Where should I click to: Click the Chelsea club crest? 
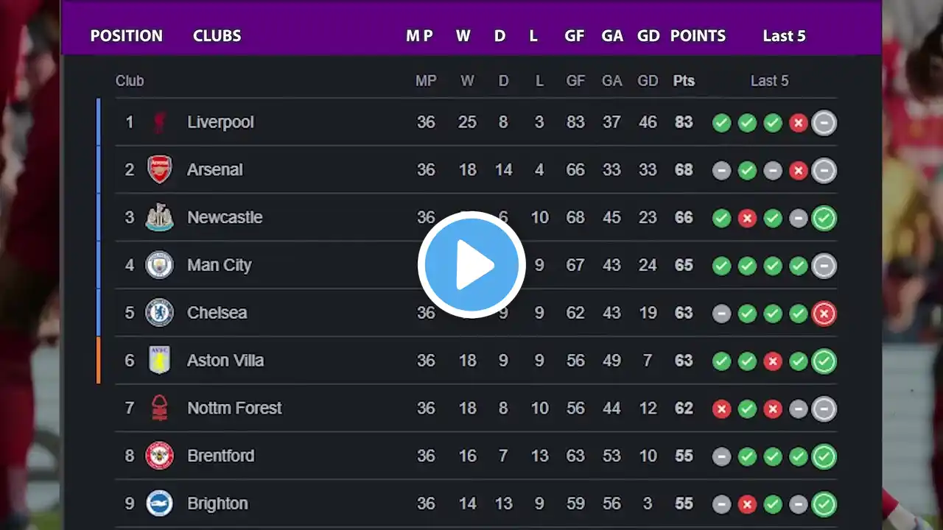(x=159, y=313)
